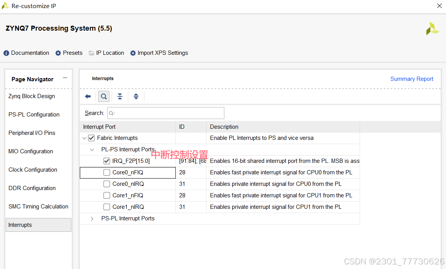Click the IP Location text button

(110, 53)
